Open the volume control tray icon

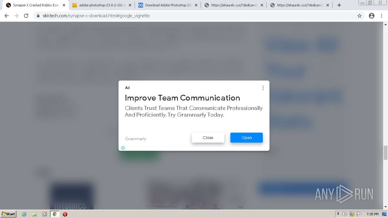point(345,214)
